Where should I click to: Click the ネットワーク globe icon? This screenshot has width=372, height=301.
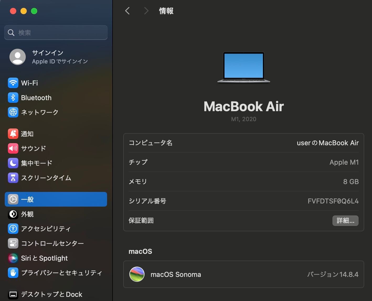tap(13, 112)
